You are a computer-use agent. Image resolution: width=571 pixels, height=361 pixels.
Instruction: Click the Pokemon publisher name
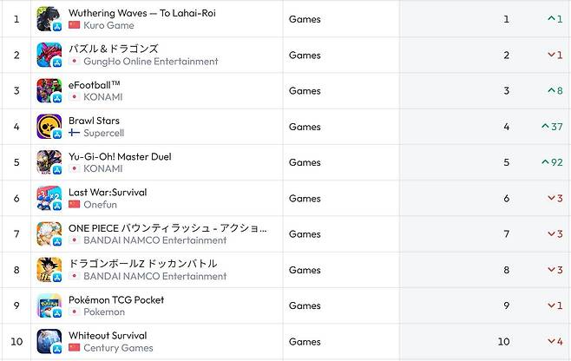[x=103, y=312]
